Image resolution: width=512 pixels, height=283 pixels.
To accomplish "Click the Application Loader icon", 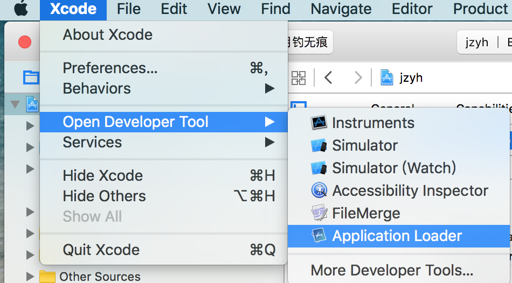I will point(320,236).
